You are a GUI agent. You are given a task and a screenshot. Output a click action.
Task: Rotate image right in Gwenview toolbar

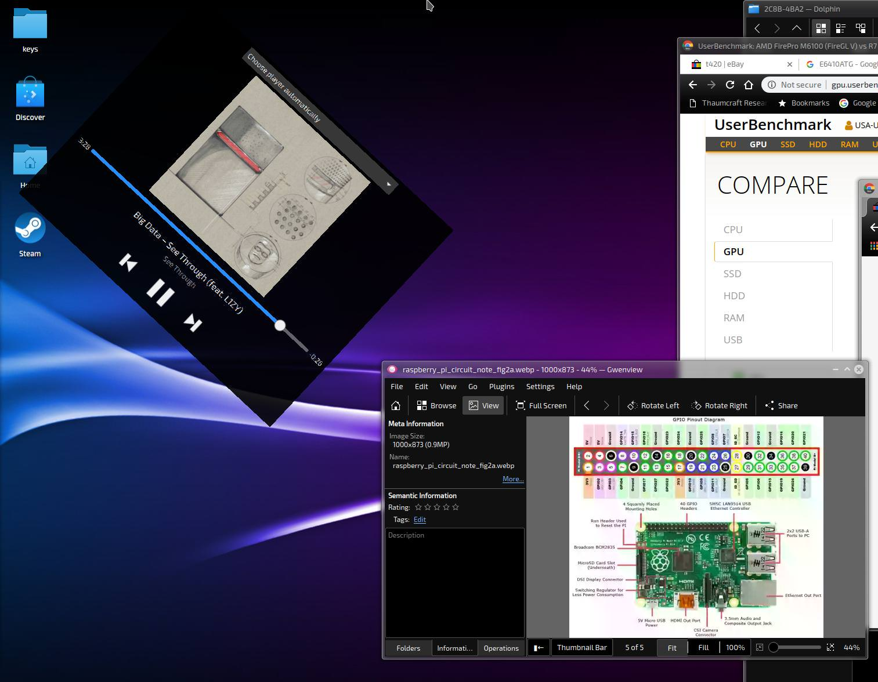719,406
